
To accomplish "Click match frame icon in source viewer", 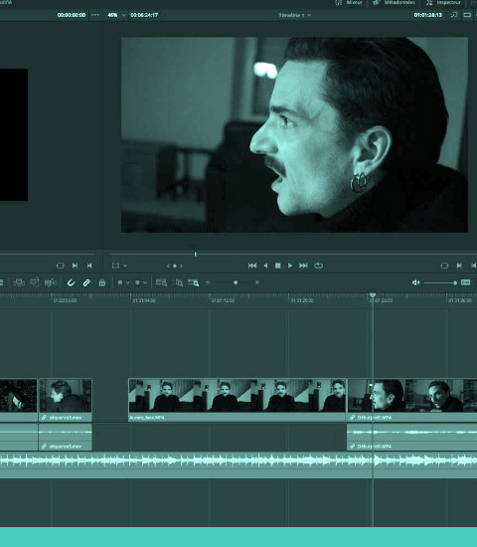I will tap(60, 266).
